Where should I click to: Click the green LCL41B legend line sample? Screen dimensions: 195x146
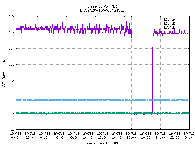181,23
